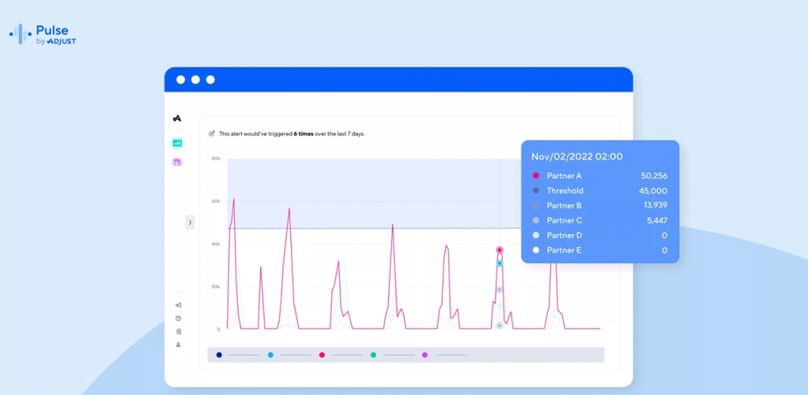Click the 60k y-axis label

pyautogui.click(x=216, y=201)
